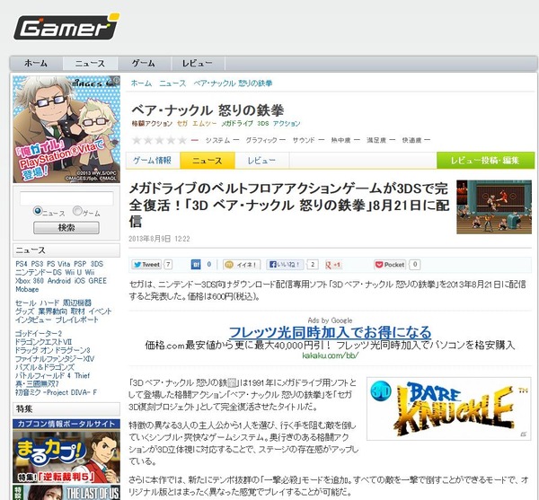Click the セガ tag link
Viewport: 539px width, 500px height.
pyautogui.click(x=182, y=123)
